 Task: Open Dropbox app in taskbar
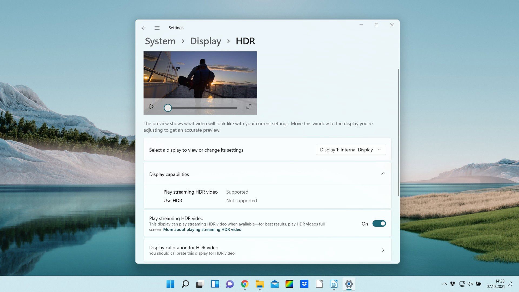click(304, 284)
